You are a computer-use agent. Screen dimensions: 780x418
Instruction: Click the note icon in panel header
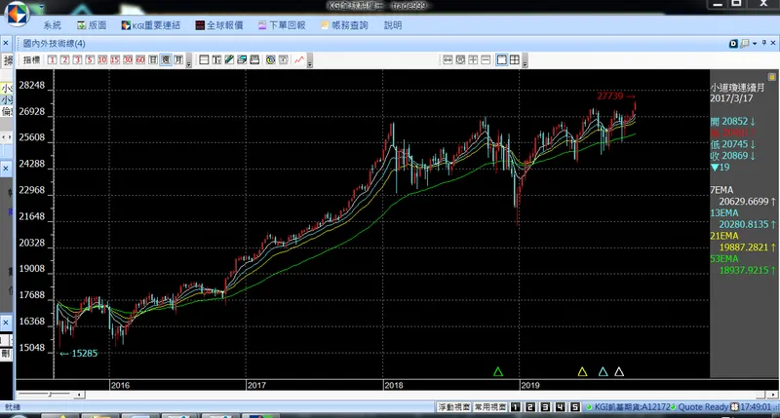(745, 44)
